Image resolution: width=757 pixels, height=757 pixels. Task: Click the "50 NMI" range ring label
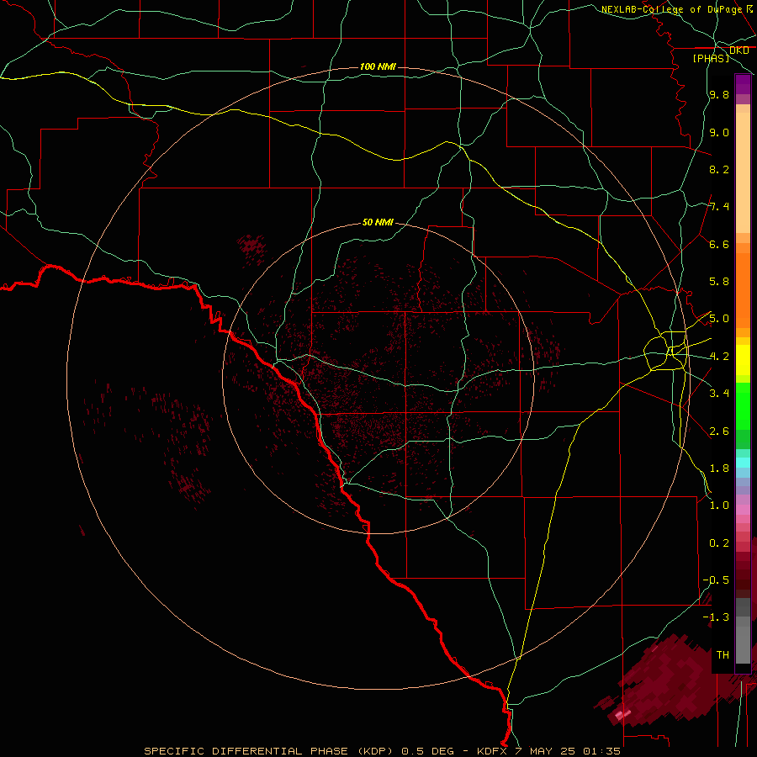point(378,222)
